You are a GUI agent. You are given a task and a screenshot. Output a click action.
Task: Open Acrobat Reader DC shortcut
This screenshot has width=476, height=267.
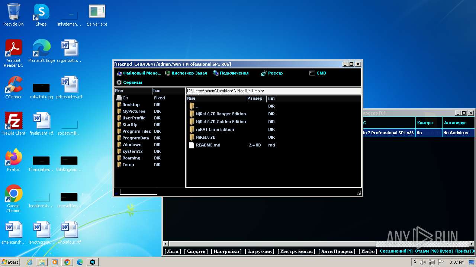(13, 53)
